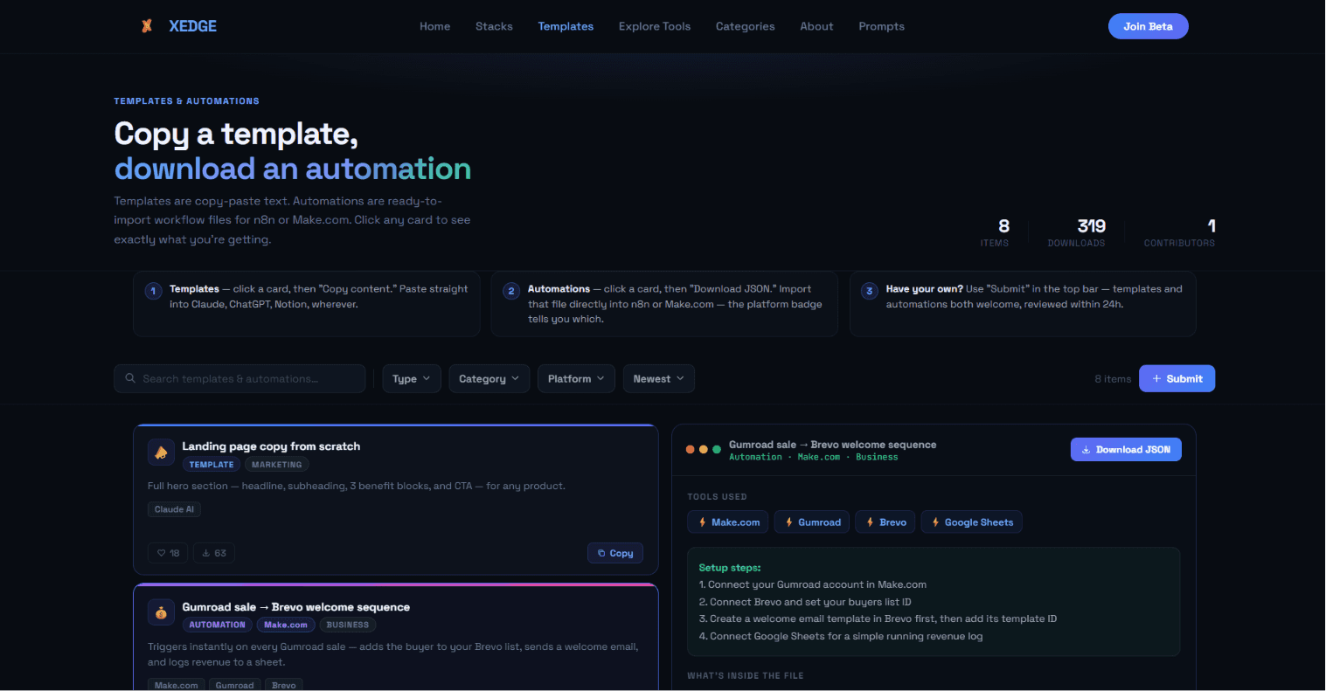Click the Landing page template card icon
The width and height of the screenshot is (1326, 691).
tap(161, 453)
